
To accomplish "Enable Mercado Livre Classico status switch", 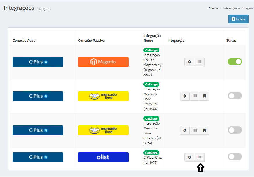I will click(235, 130).
